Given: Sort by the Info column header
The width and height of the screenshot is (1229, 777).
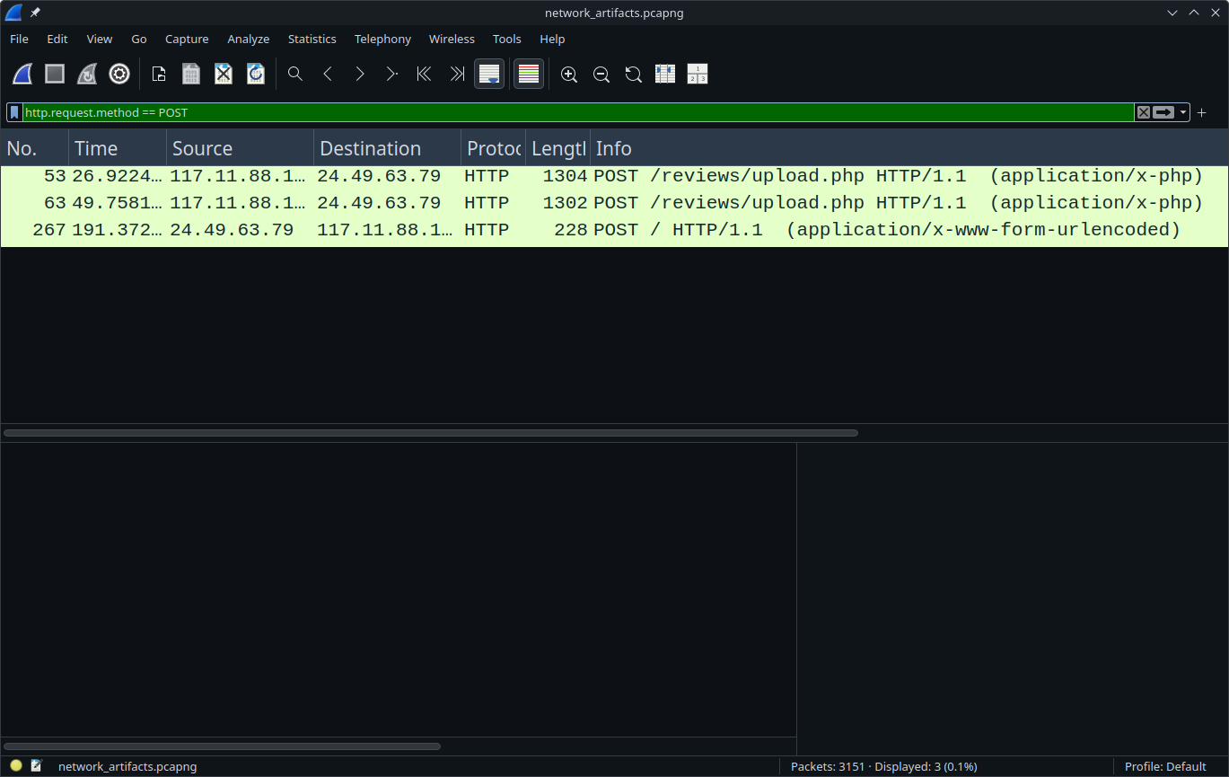Looking at the screenshot, I should click(909, 148).
